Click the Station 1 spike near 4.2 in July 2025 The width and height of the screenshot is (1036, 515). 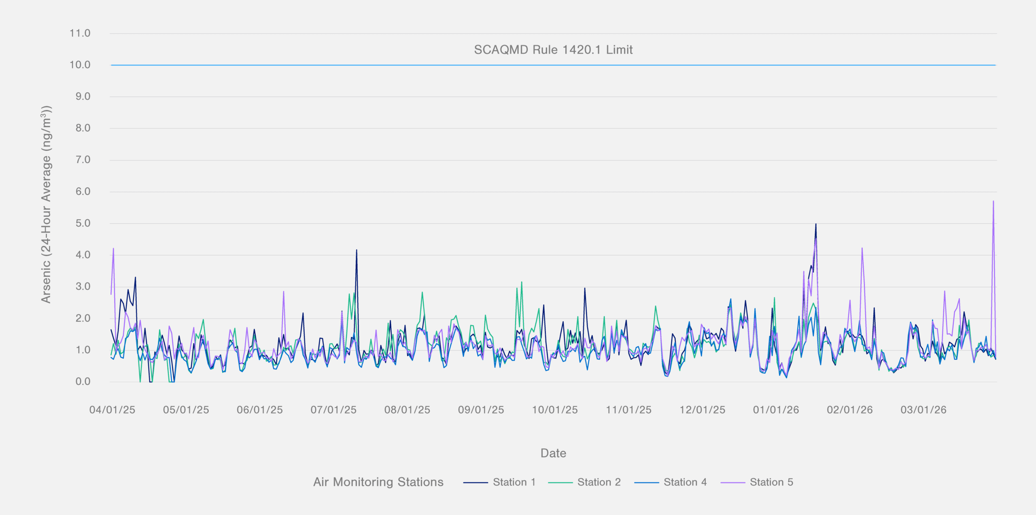pyautogui.click(x=357, y=250)
